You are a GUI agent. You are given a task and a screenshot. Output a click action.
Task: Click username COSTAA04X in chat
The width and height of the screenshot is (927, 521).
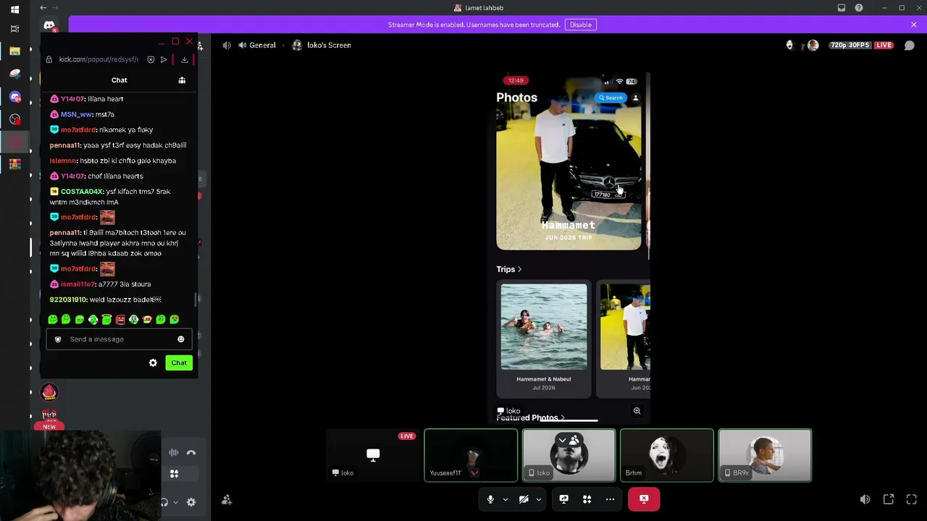(x=83, y=192)
